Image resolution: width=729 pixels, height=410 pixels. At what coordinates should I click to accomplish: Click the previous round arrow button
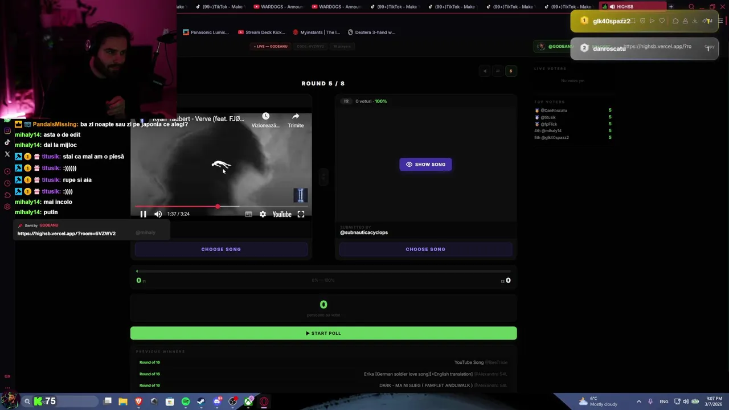pyautogui.click(x=485, y=71)
